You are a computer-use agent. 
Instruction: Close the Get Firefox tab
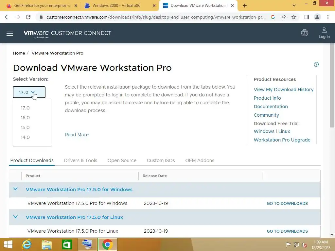[76, 6]
